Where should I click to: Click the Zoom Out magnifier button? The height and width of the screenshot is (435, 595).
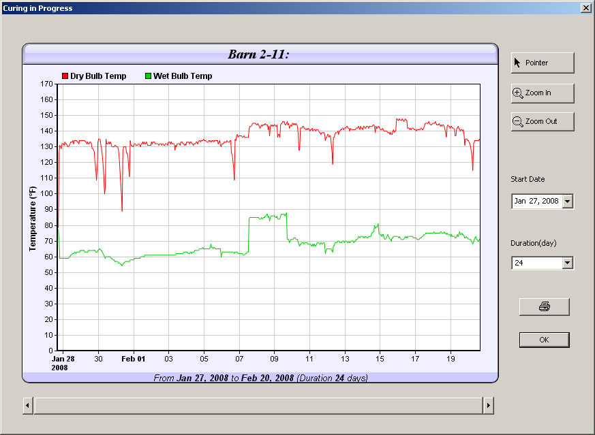point(543,121)
